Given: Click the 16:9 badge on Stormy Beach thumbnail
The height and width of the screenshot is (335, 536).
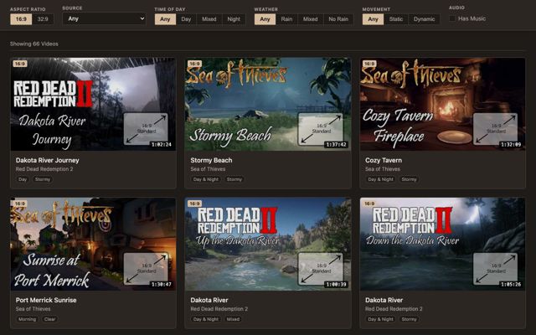Looking at the screenshot, I should [194, 64].
